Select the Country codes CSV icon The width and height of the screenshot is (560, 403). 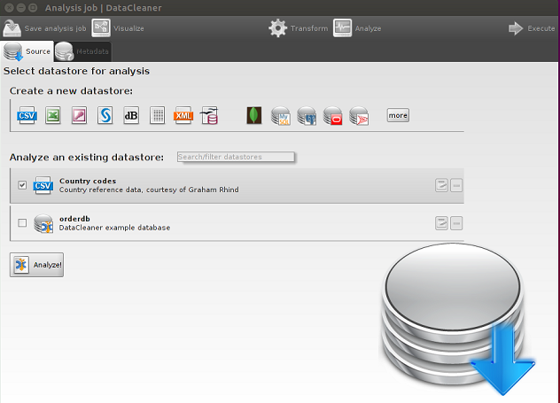43,185
